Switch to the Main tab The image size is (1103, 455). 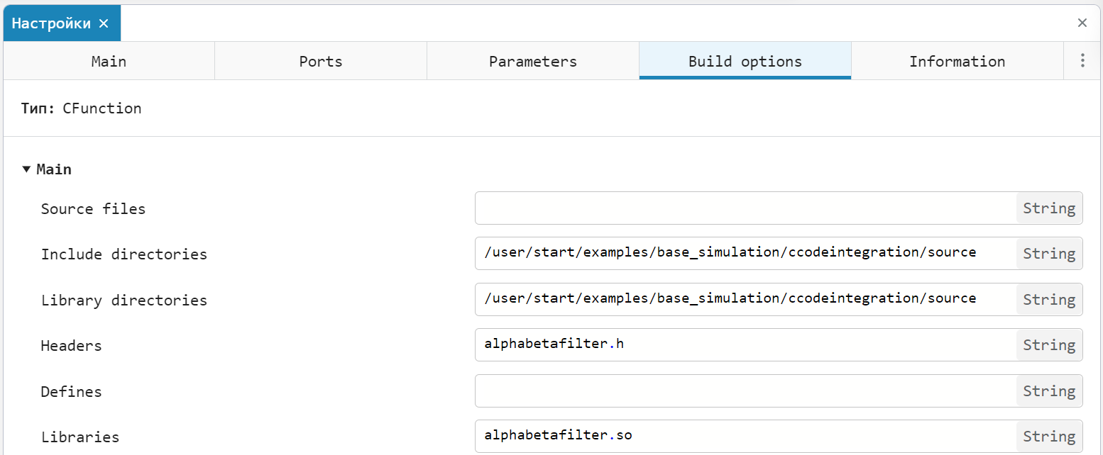(109, 62)
